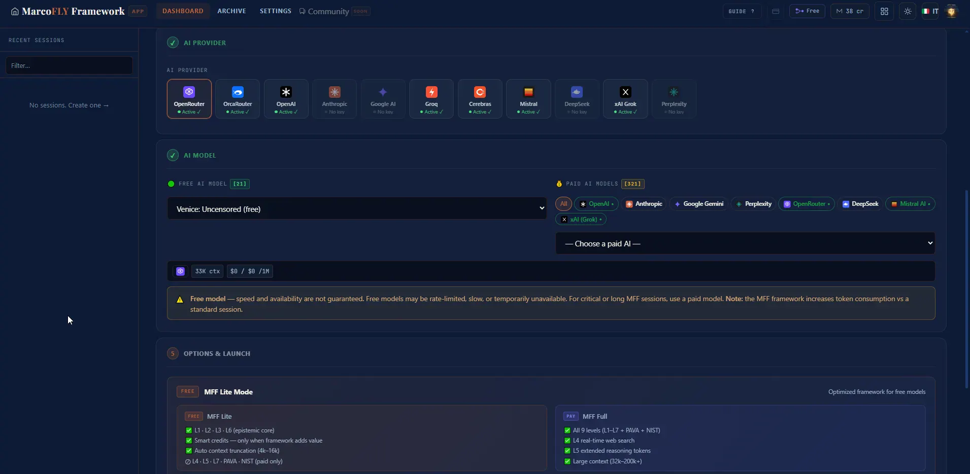Go to the Dashboard tab
This screenshot has height=474, width=970.
click(x=183, y=11)
